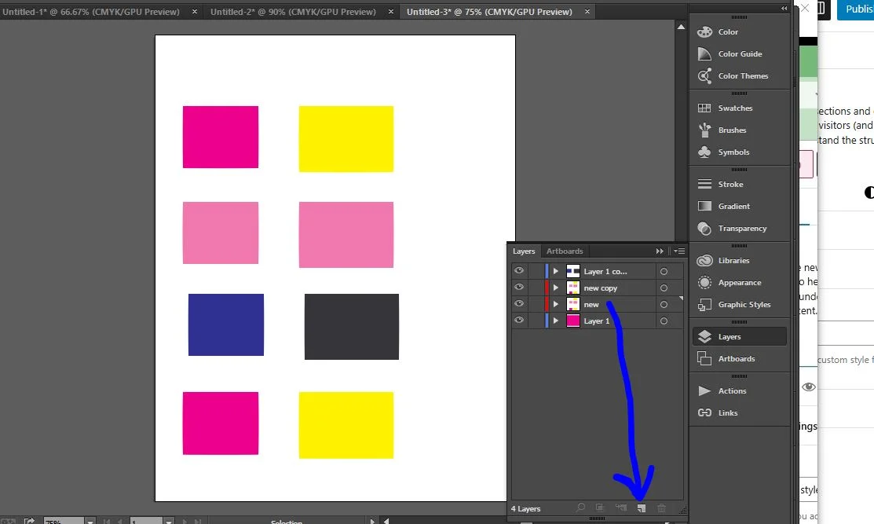The height and width of the screenshot is (524, 874).
Task: Hide the 'new copy' layer
Action: click(x=519, y=288)
